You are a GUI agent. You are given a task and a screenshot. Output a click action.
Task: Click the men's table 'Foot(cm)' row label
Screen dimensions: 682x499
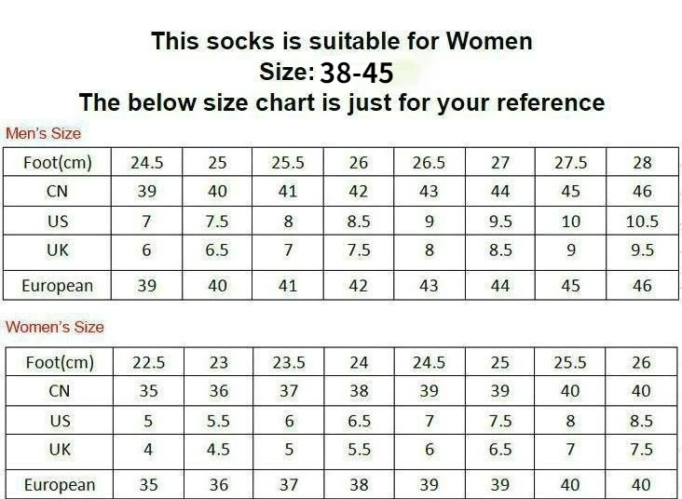click(x=58, y=162)
